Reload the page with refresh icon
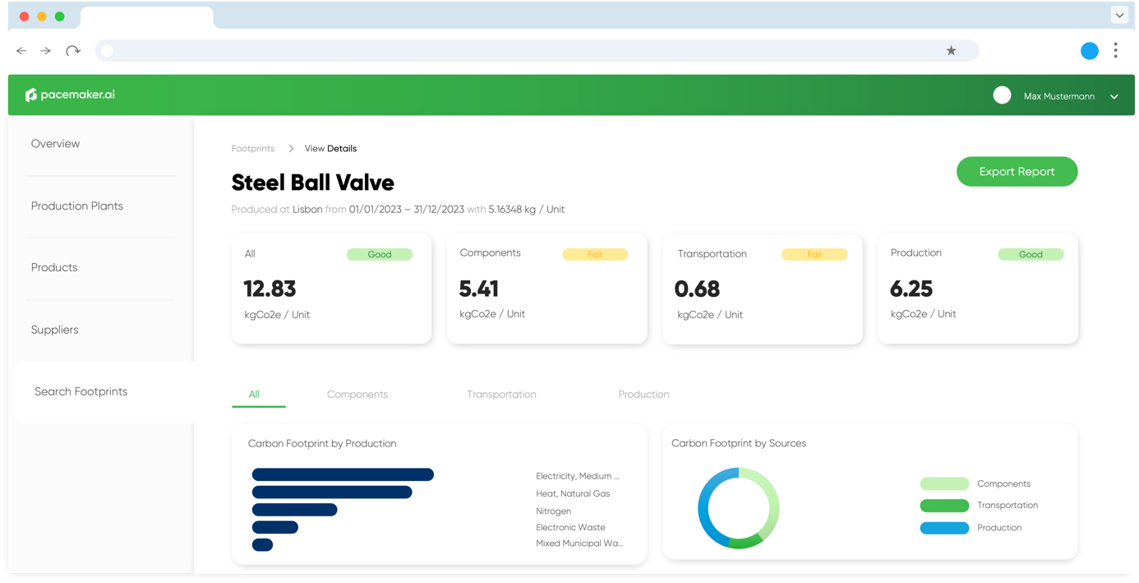Screen dimensions: 1139x583 [x=73, y=51]
